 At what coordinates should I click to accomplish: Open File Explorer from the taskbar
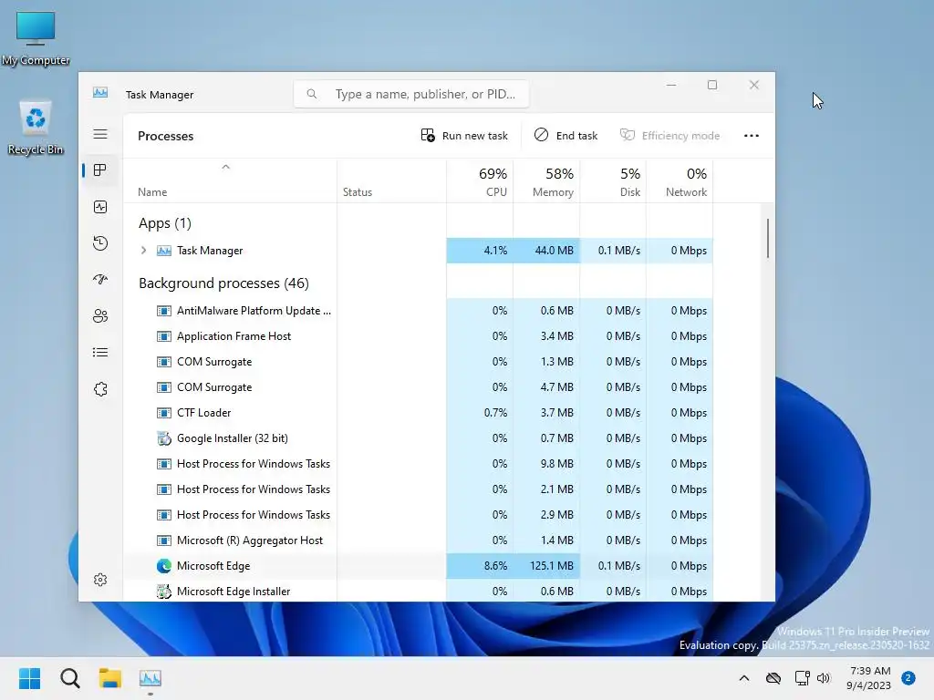point(110,678)
